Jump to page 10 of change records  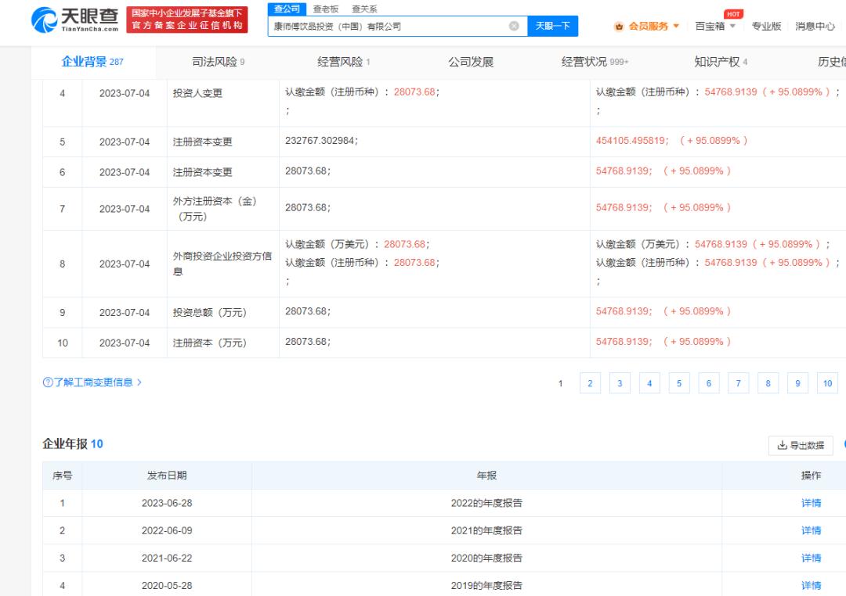pyautogui.click(x=827, y=383)
